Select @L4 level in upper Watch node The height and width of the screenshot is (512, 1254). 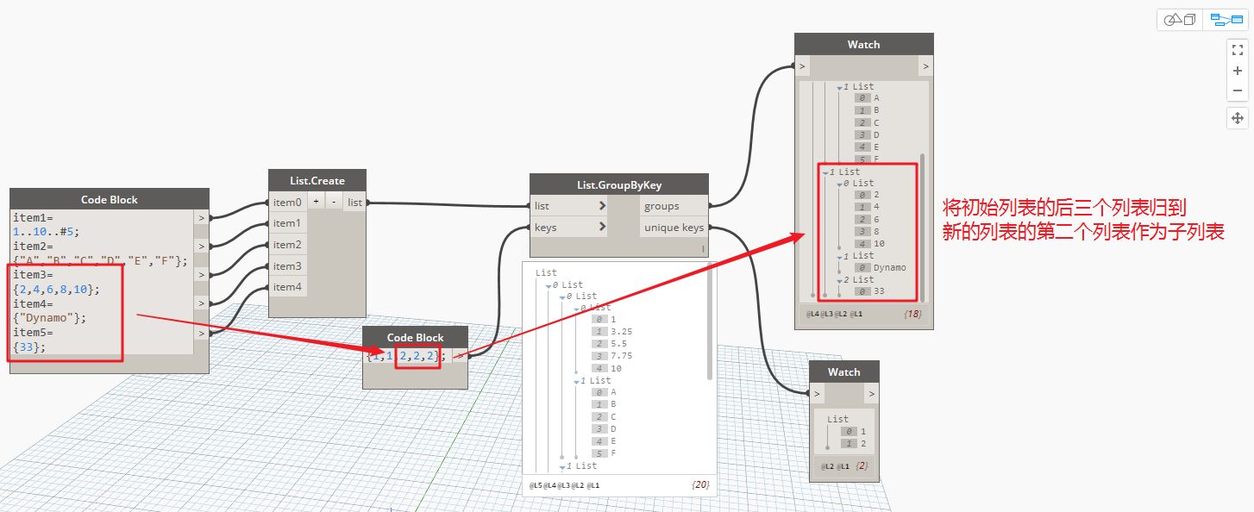pyautogui.click(x=812, y=315)
